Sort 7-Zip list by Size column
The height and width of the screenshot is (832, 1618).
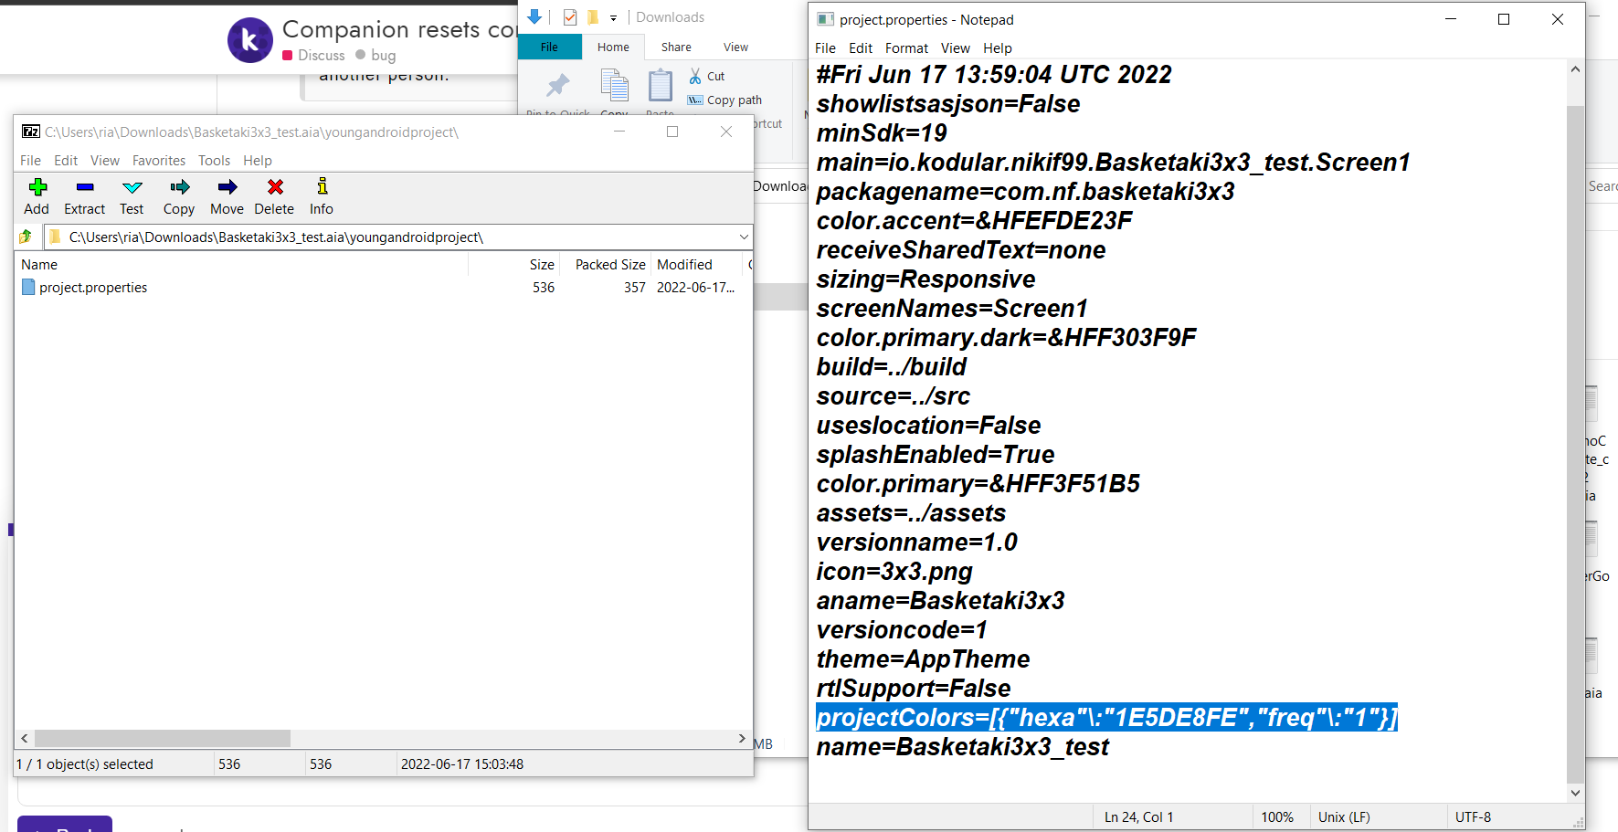pyautogui.click(x=514, y=265)
